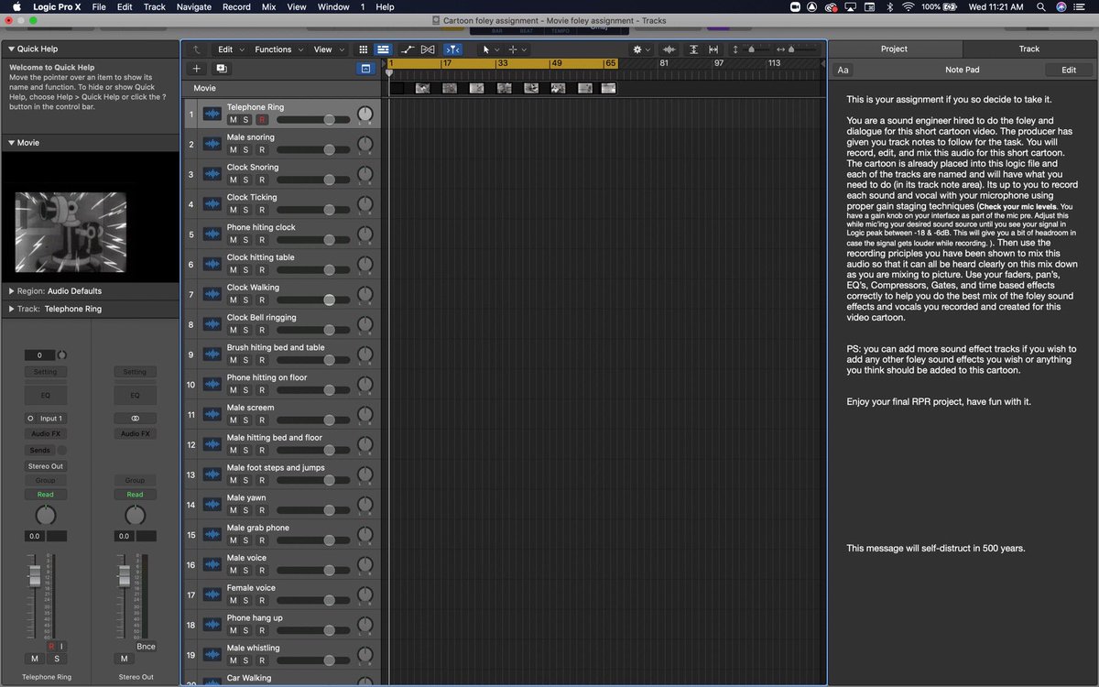Open the Record menu
Screen dimensions: 1099x687
[236, 6]
